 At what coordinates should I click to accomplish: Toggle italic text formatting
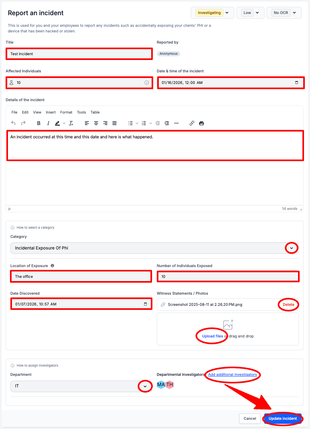pyautogui.click(x=48, y=123)
